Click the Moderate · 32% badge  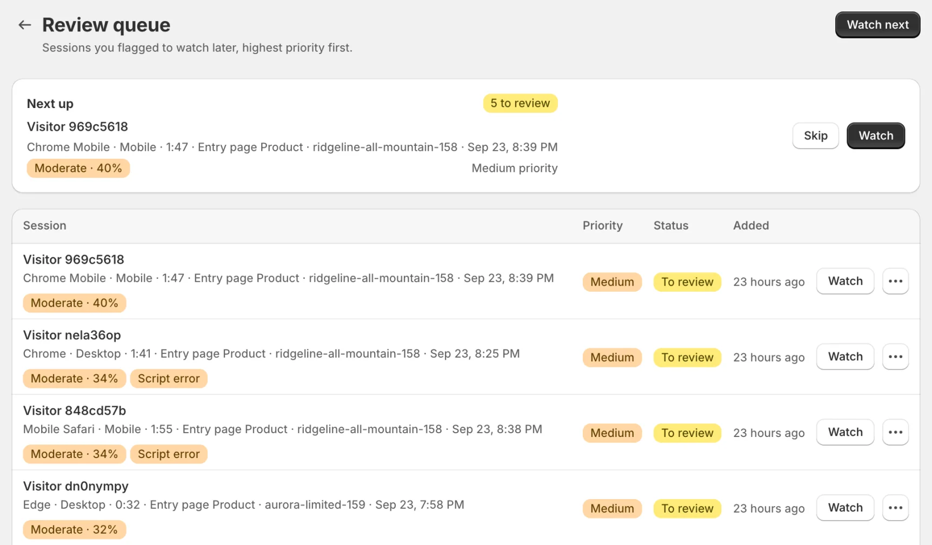(x=75, y=530)
